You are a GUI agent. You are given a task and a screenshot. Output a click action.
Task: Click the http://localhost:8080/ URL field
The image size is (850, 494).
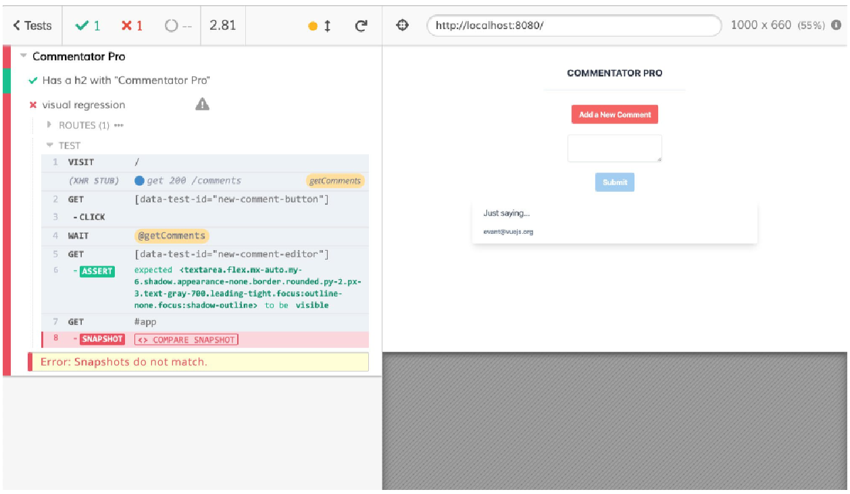click(574, 26)
